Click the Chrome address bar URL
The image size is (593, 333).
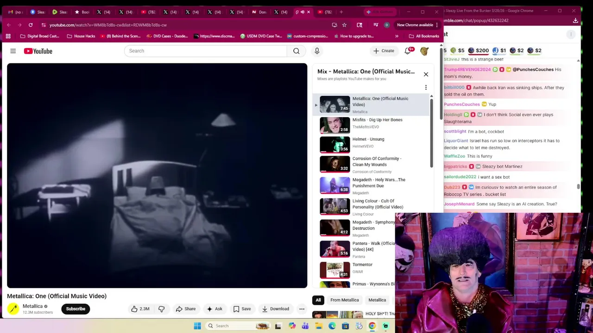pos(108,25)
